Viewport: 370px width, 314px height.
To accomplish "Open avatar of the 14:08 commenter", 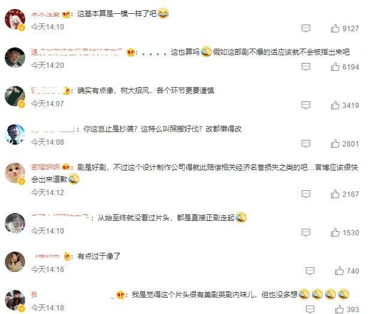I will click(x=15, y=134).
